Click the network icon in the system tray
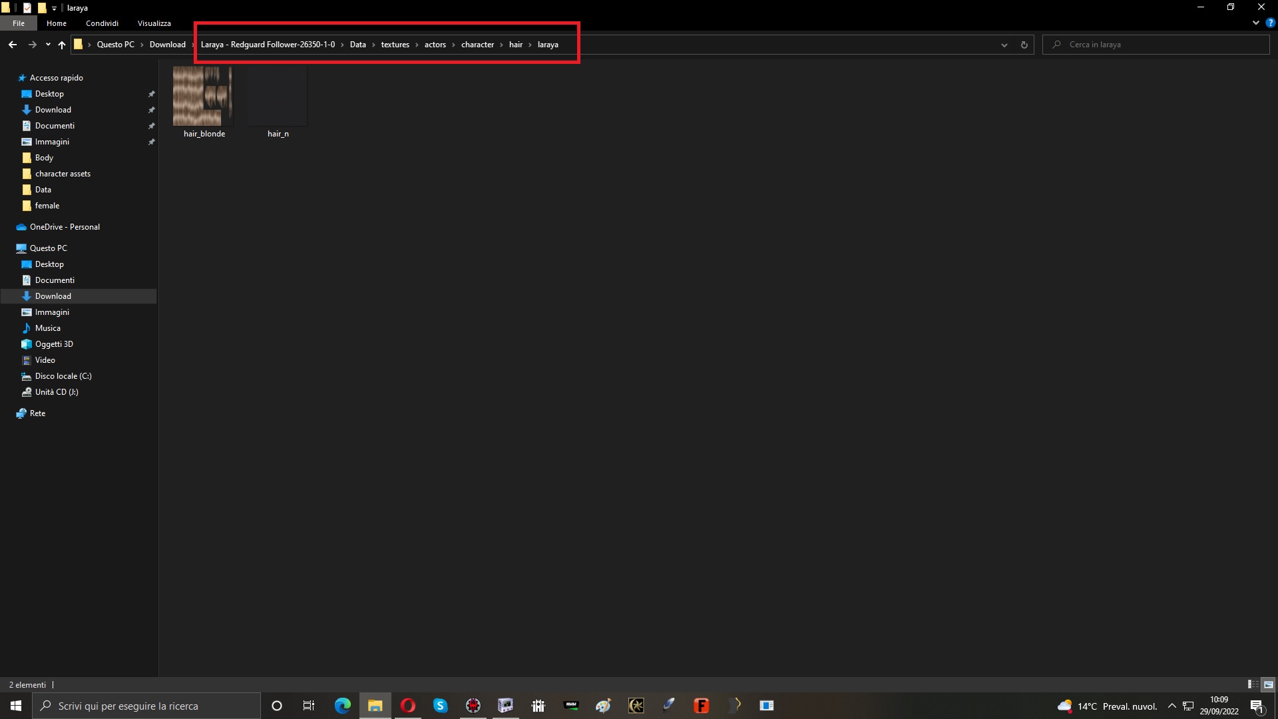The image size is (1278, 719). [x=1188, y=706]
